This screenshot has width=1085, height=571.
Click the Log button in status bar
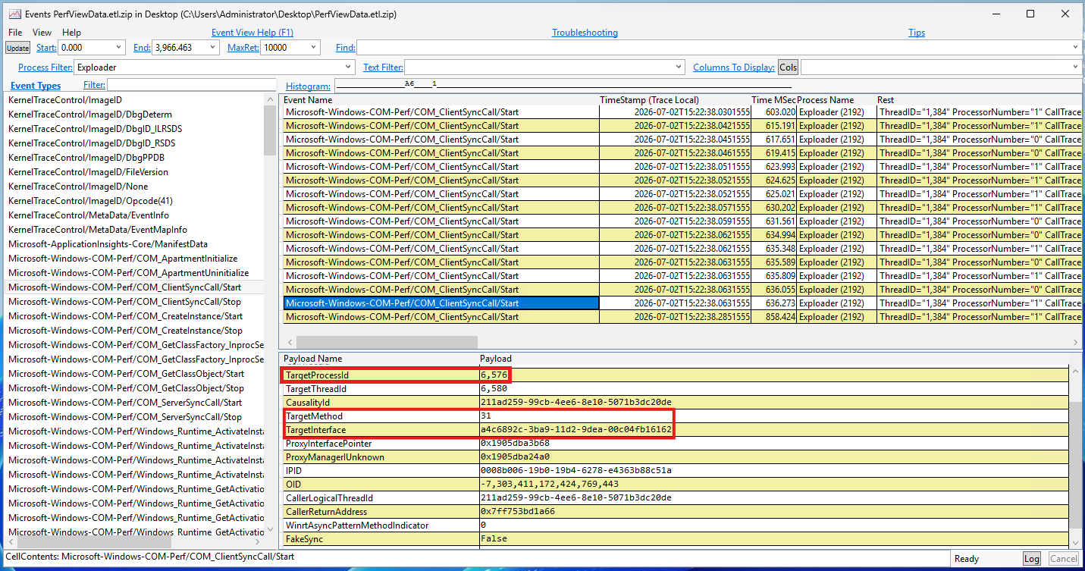[x=1032, y=559]
